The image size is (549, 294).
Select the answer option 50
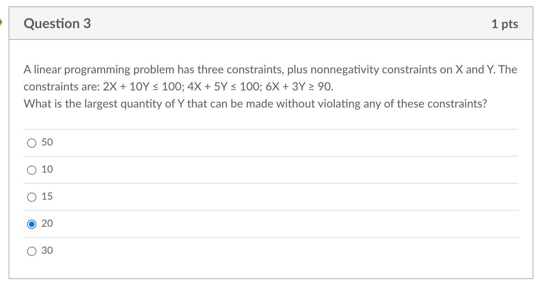click(31, 143)
